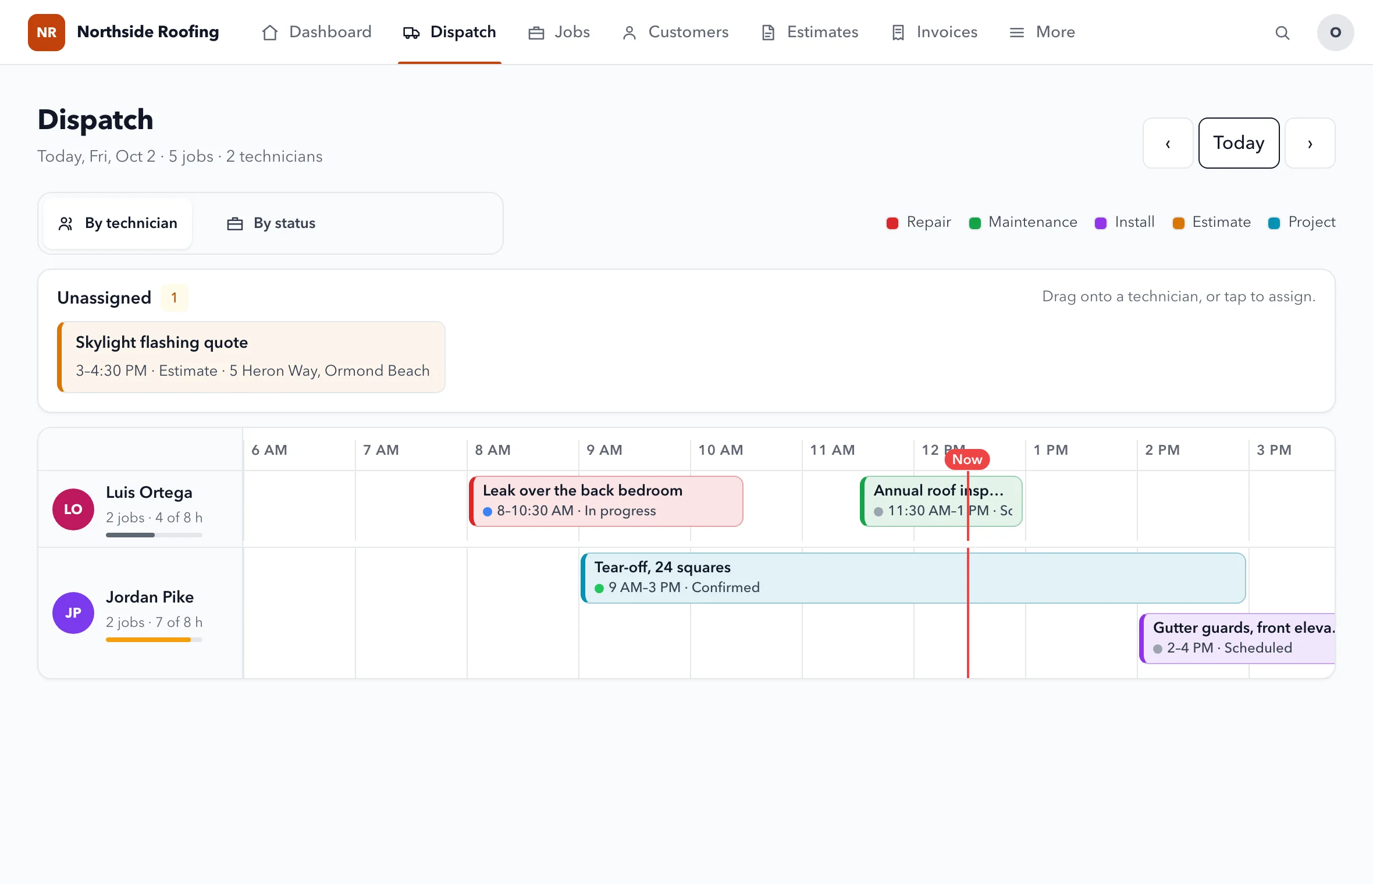The width and height of the screenshot is (1373, 884).
Task: Click Jordan Pike's hours progress bar
Action: [x=154, y=640]
